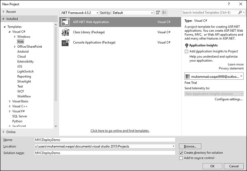
Task: Select the SQL Server template category
Action: (x=20, y=116)
